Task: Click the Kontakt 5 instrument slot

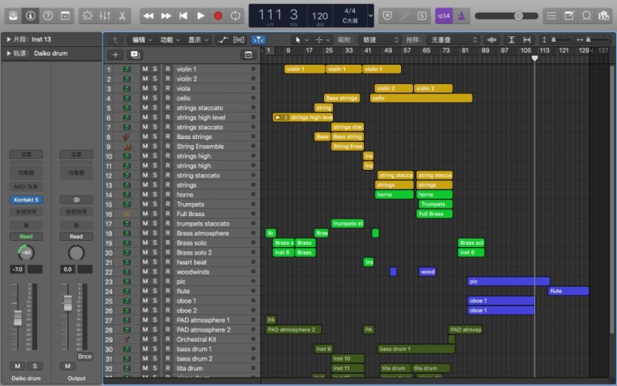Action: pos(26,200)
